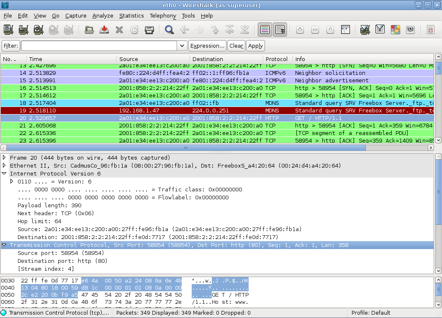Sort by Info column header

[363, 59]
